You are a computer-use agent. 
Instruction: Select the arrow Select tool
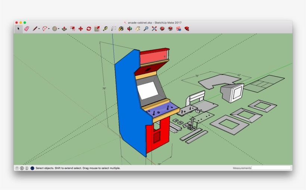coord(18,29)
